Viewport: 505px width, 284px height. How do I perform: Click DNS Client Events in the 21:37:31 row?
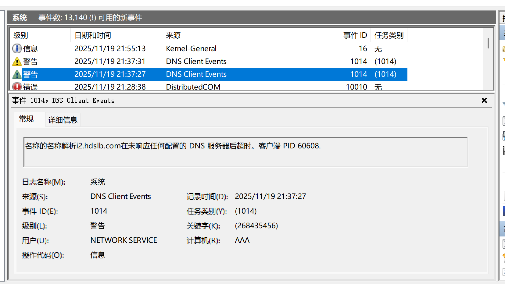click(x=196, y=62)
